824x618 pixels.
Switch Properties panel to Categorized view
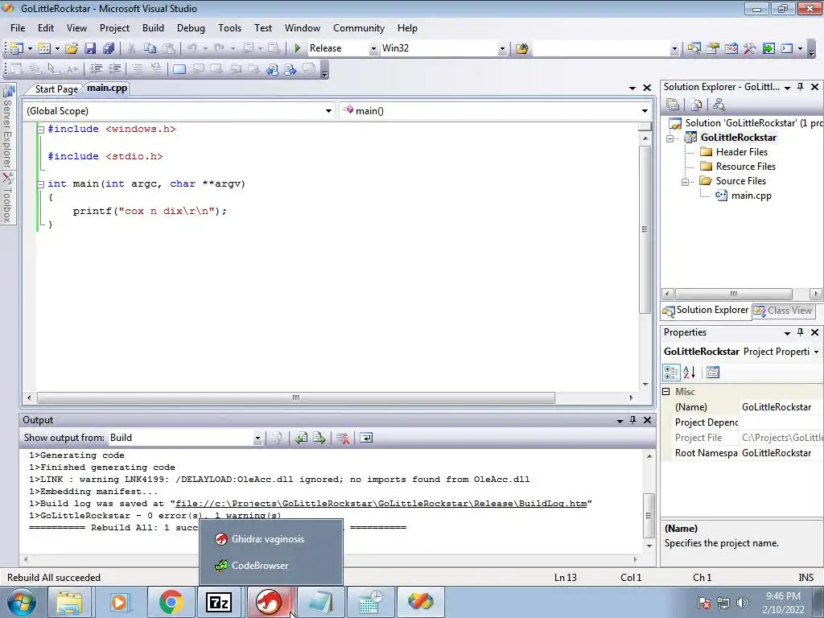point(671,373)
